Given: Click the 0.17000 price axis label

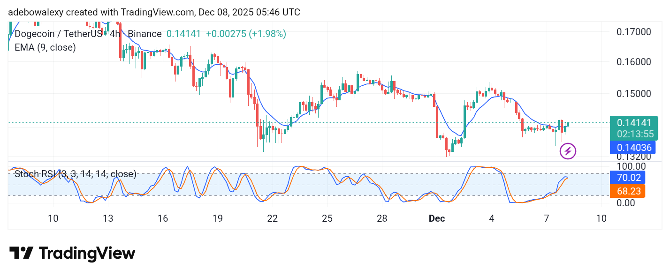Looking at the screenshot, I should 634,32.
